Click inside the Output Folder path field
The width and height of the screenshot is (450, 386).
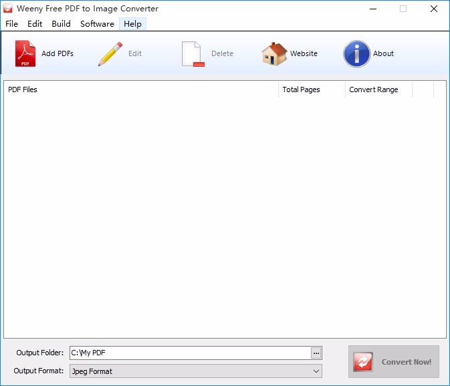pos(191,353)
